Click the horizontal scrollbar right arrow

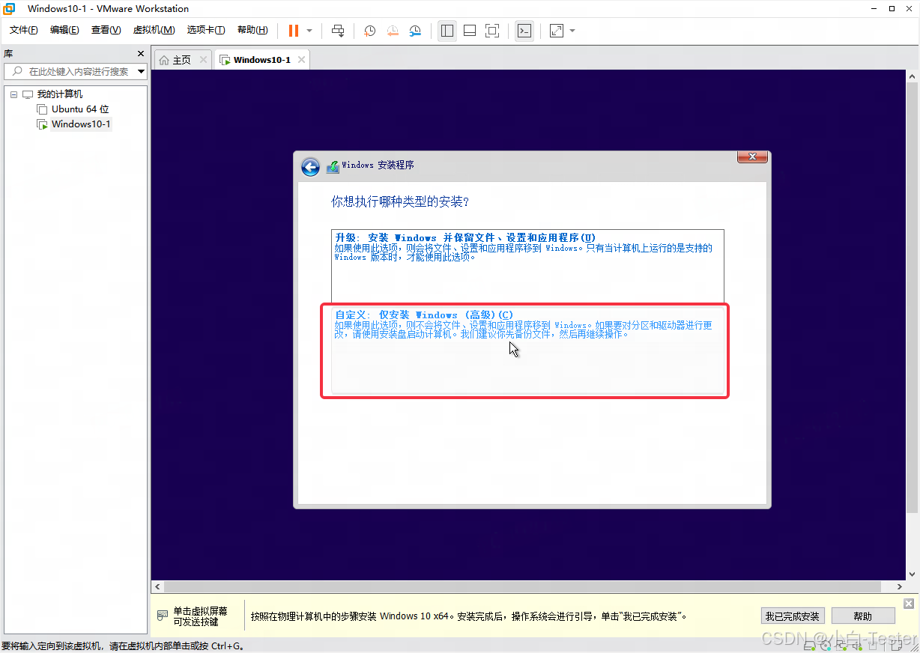pos(900,586)
